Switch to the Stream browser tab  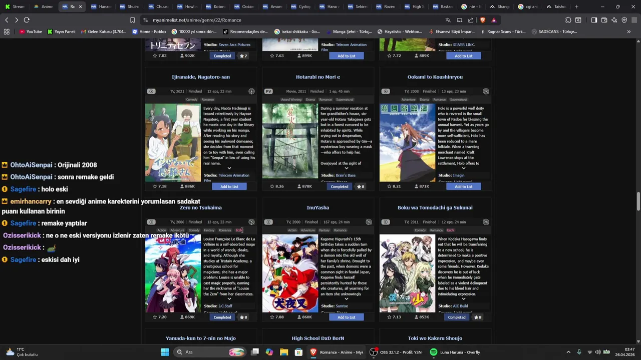coord(15,6)
